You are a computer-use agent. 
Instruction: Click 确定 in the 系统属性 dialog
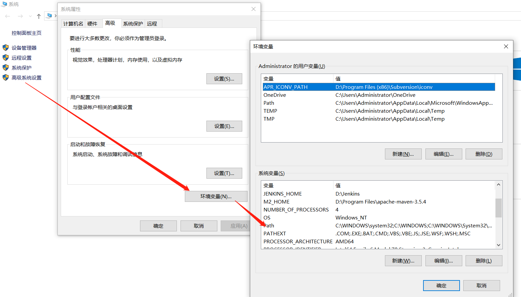(x=158, y=226)
